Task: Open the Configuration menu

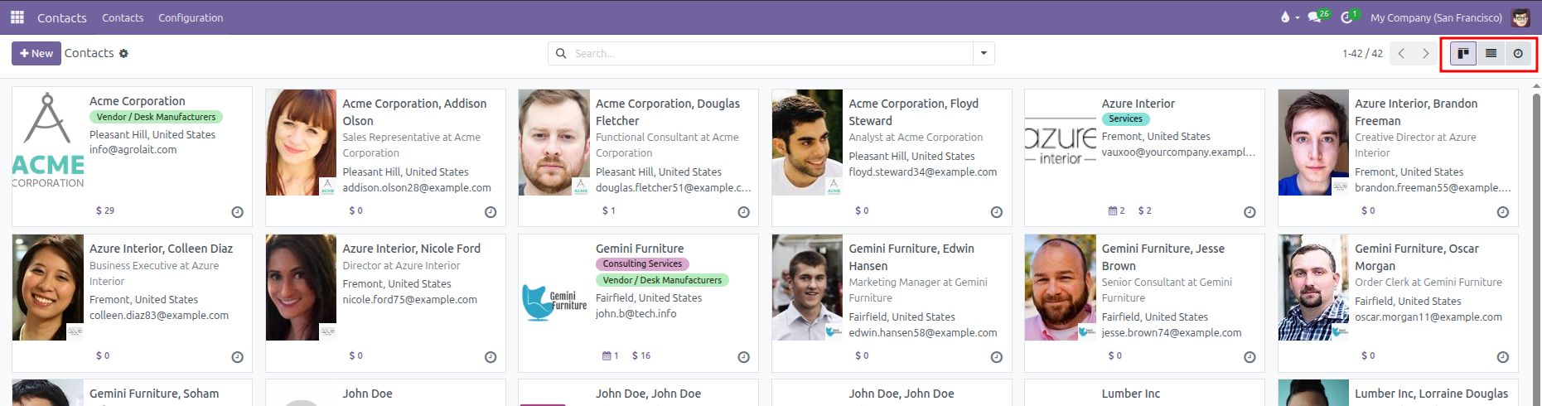Action: click(x=191, y=17)
